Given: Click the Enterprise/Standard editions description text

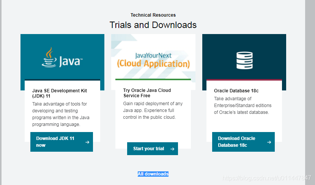Looking at the screenshot, I should [243, 105].
